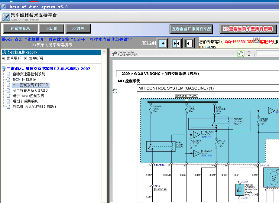Open 查看当前车型所有资料 button

248,29
